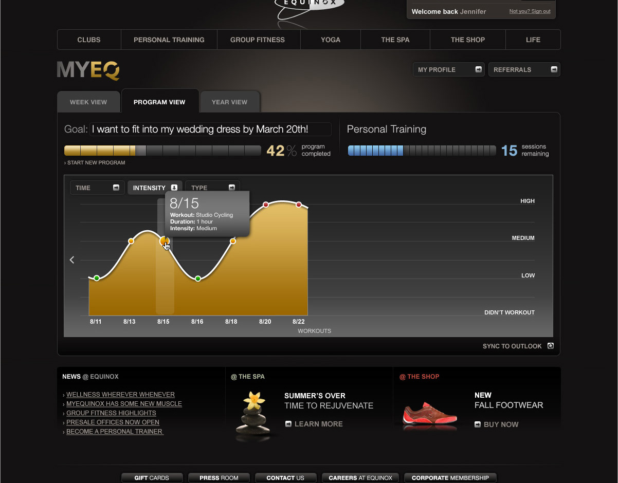
Task: Open 'Group Fitness Highlights' news link
Action: [x=111, y=413]
